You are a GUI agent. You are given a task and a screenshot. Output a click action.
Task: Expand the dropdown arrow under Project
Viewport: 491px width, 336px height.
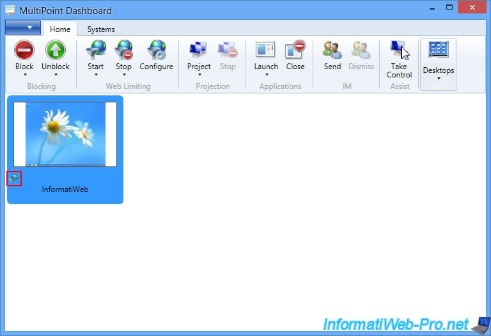tap(199, 75)
